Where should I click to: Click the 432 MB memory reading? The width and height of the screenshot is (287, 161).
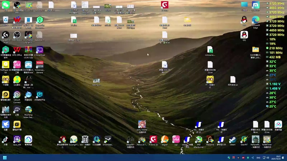pos(275,57)
